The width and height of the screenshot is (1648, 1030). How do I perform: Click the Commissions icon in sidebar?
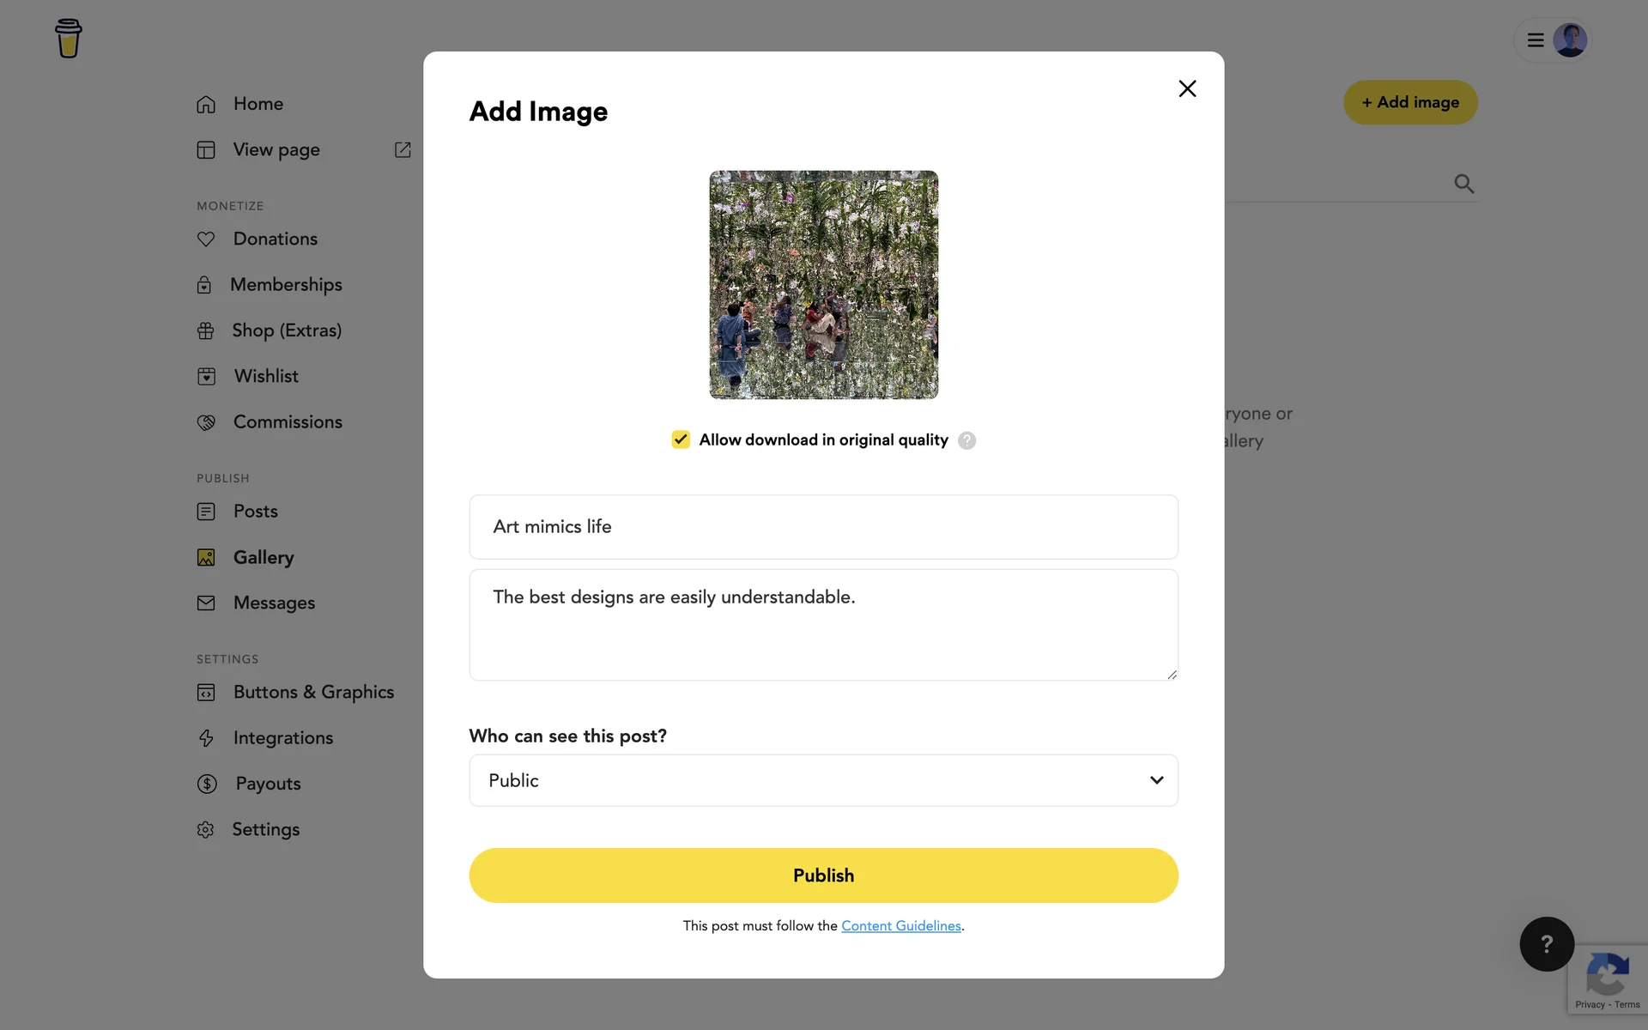pos(206,422)
